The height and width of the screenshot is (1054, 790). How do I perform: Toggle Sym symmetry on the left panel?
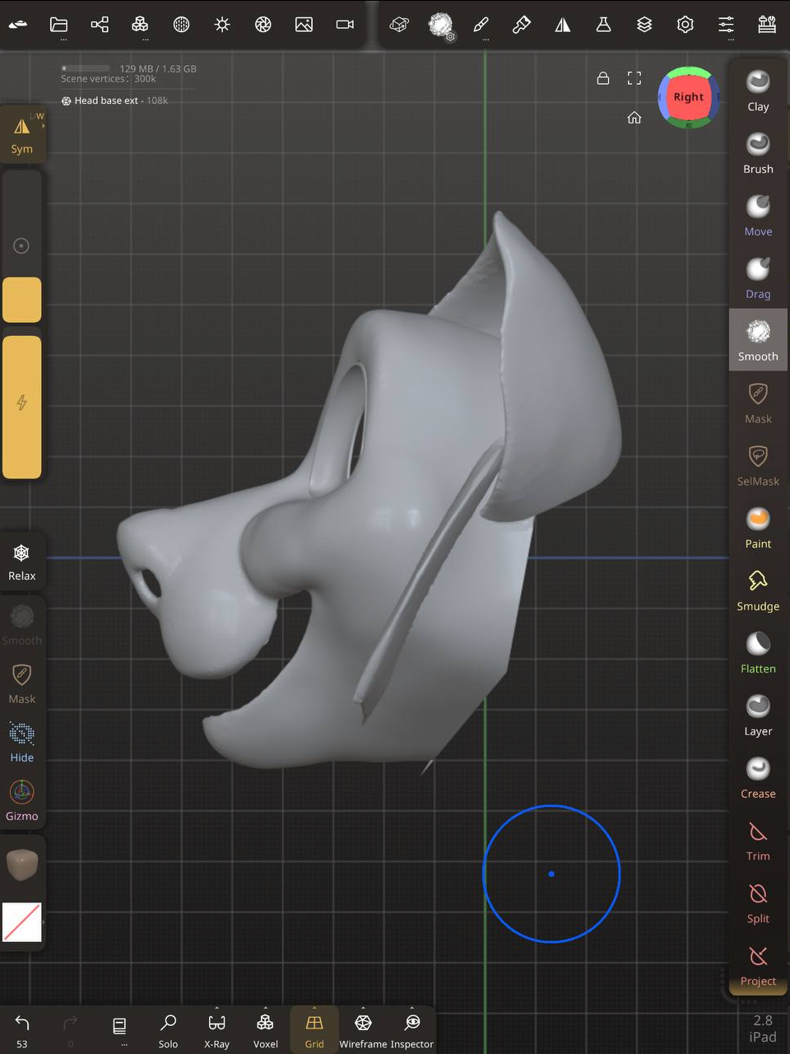click(x=22, y=134)
